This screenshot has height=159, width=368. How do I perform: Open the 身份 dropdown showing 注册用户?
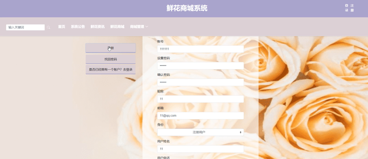200,132
